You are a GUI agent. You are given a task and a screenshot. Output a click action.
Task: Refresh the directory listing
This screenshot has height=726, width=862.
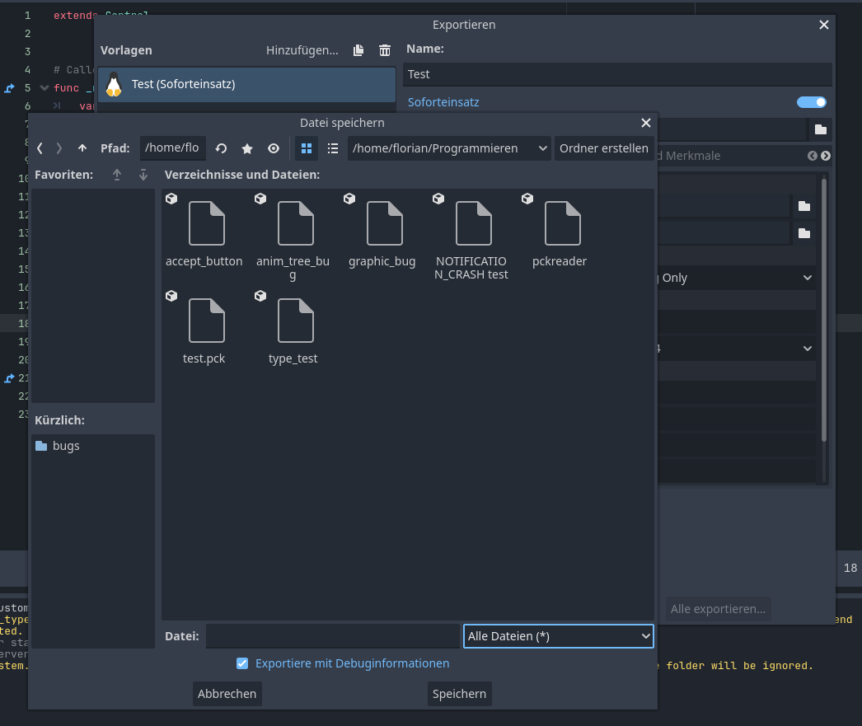click(220, 148)
